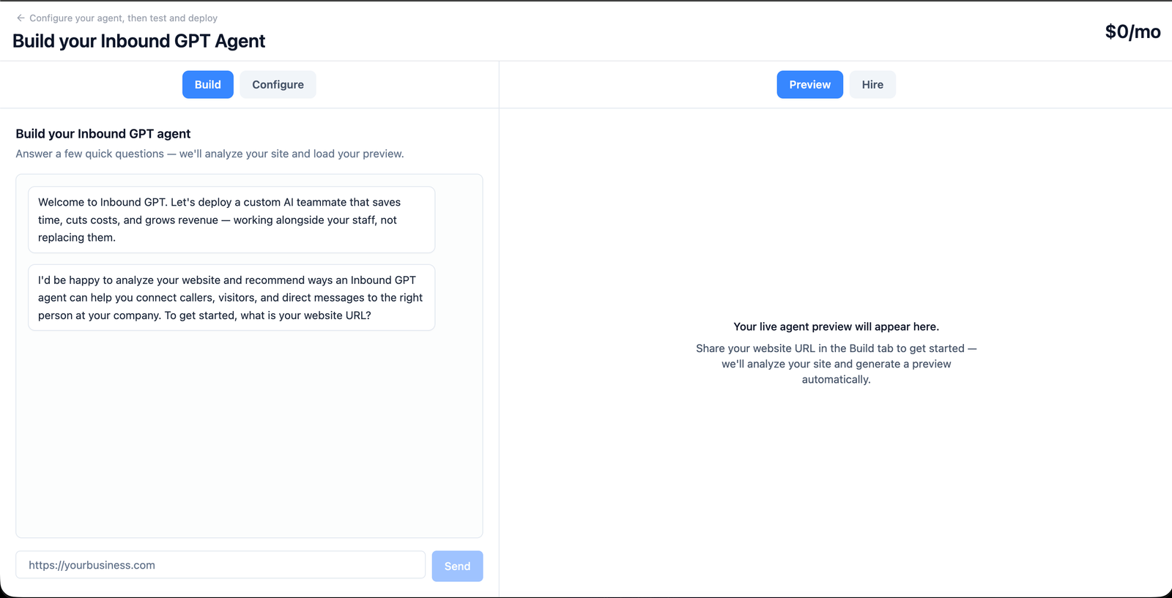
Task: Focus the website URL input field
Action: [x=220, y=565]
